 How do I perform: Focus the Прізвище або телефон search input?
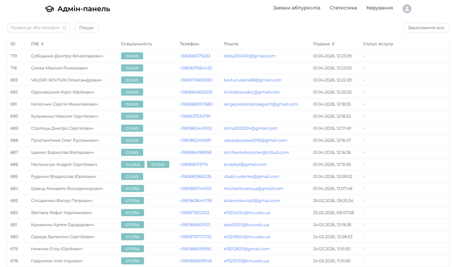[x=35, y=28]
